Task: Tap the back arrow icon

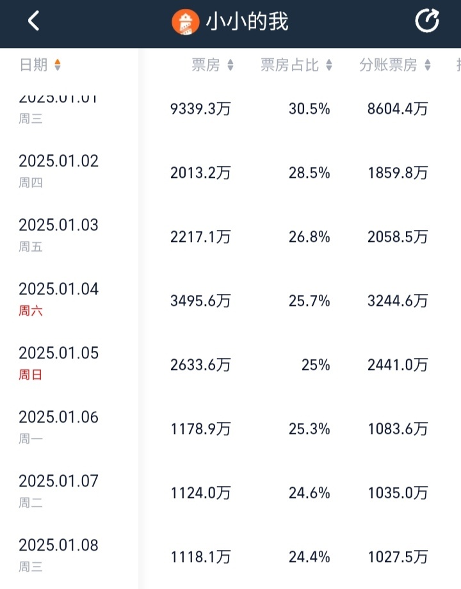Action: pos(33,20)
